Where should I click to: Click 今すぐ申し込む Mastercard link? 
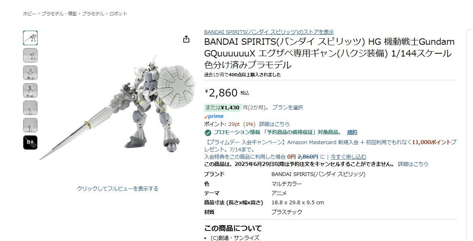pyautogui.click(x=349, y=157)
